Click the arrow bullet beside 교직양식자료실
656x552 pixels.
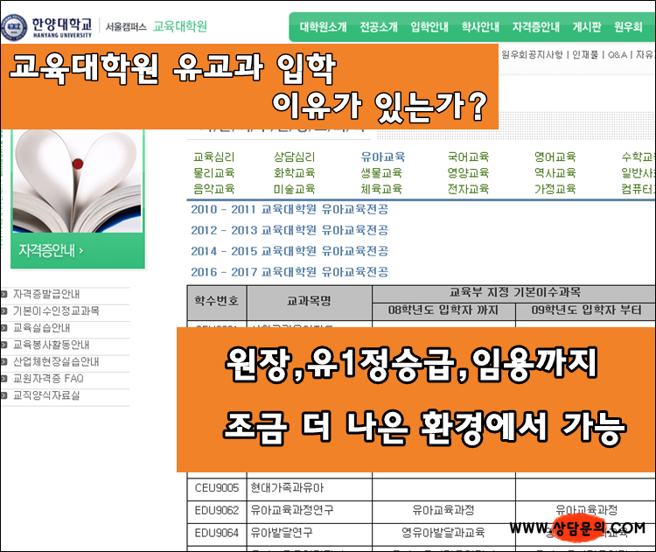pos(5,395)
